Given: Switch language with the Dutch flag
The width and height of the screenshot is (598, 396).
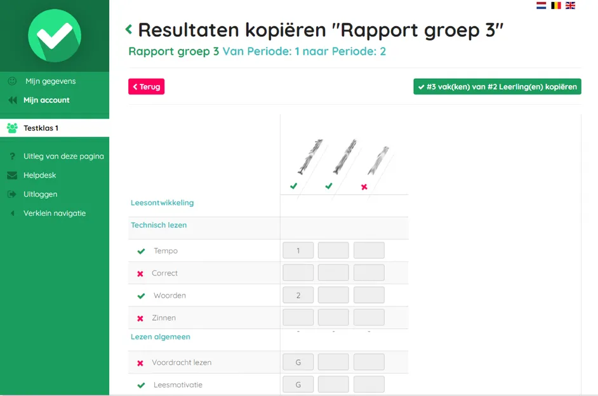Looking at the screenshot, I should (541, 5).
